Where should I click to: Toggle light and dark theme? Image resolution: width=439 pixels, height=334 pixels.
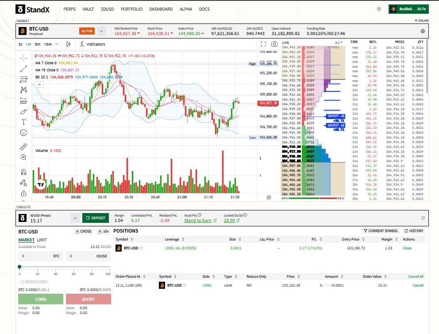coord(379,9)
